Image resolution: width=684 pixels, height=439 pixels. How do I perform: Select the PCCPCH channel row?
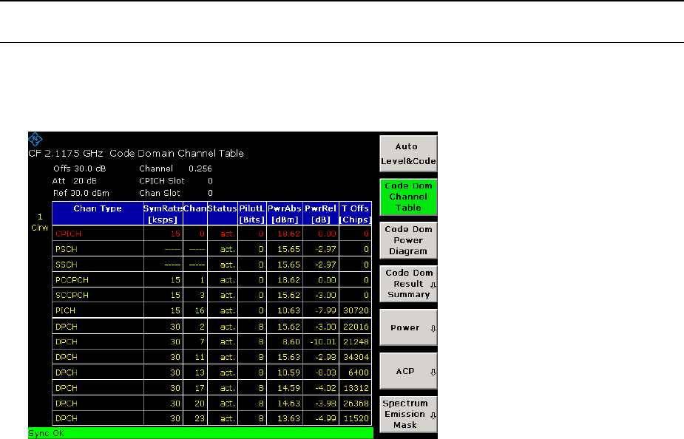212,280
